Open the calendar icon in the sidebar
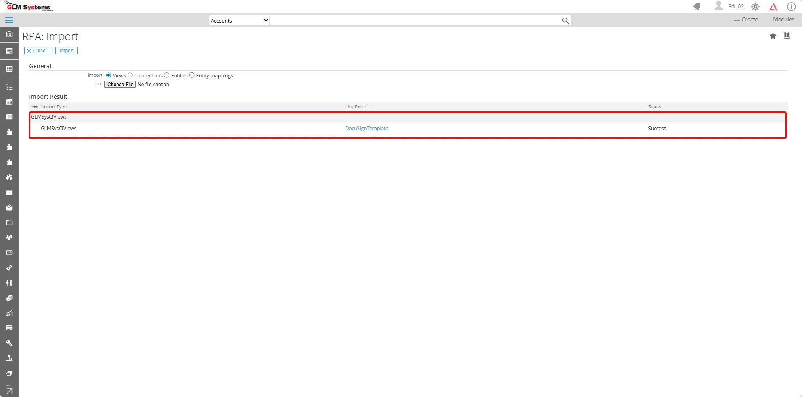This screenshot has width=802, height=397. pyautogui.click(x=9, y=102)
